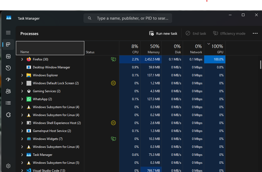Screen dimensions: 262x172
Task: Click suspended icon for Windows Shell Experience Host
Action: click(x=113, y=123)
